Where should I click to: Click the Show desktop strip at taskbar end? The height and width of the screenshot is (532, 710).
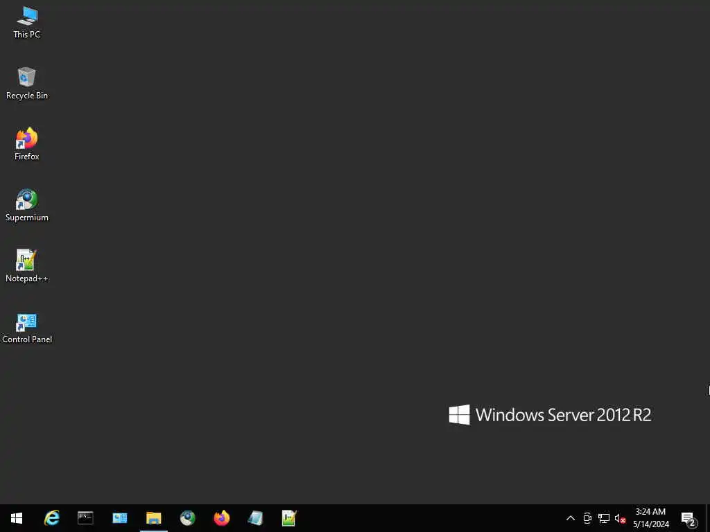(708, 518)
